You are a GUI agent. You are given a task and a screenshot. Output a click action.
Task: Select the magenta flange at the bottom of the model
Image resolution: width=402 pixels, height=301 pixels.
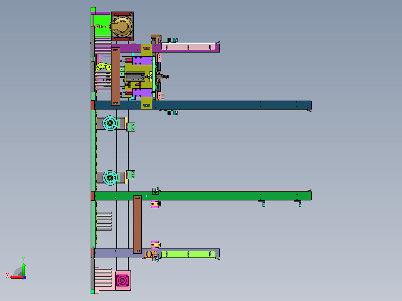coord(123,281)
